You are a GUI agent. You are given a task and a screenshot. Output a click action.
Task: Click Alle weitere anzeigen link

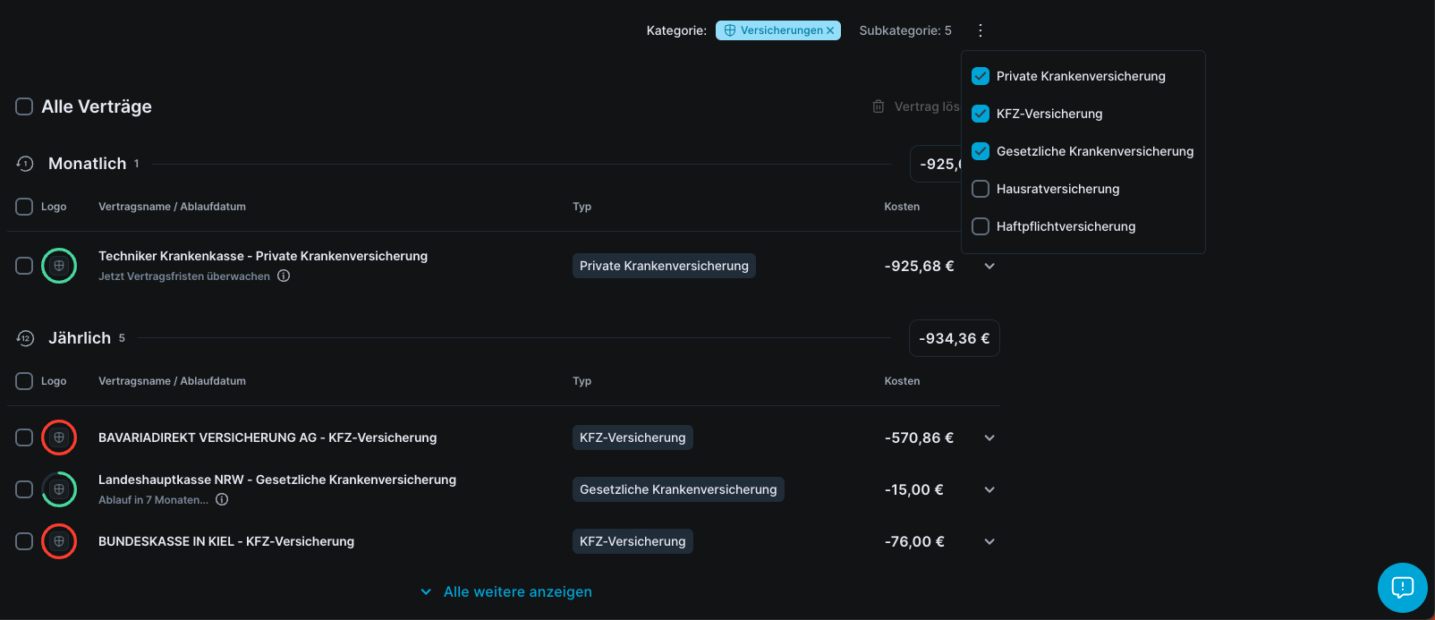coord(517,591)
